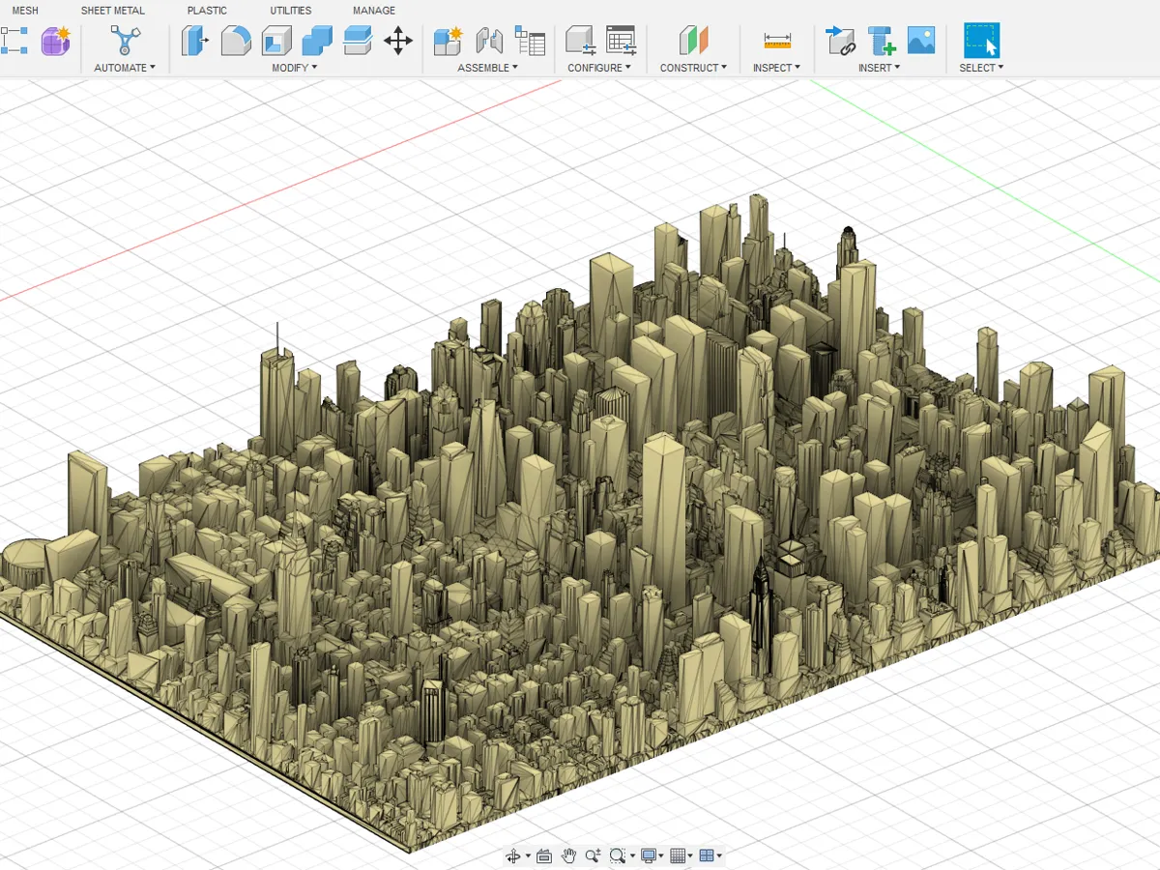This screenshot has height=870, width=1160.
Task: Click the New Component icon
Action: point(448,41)
